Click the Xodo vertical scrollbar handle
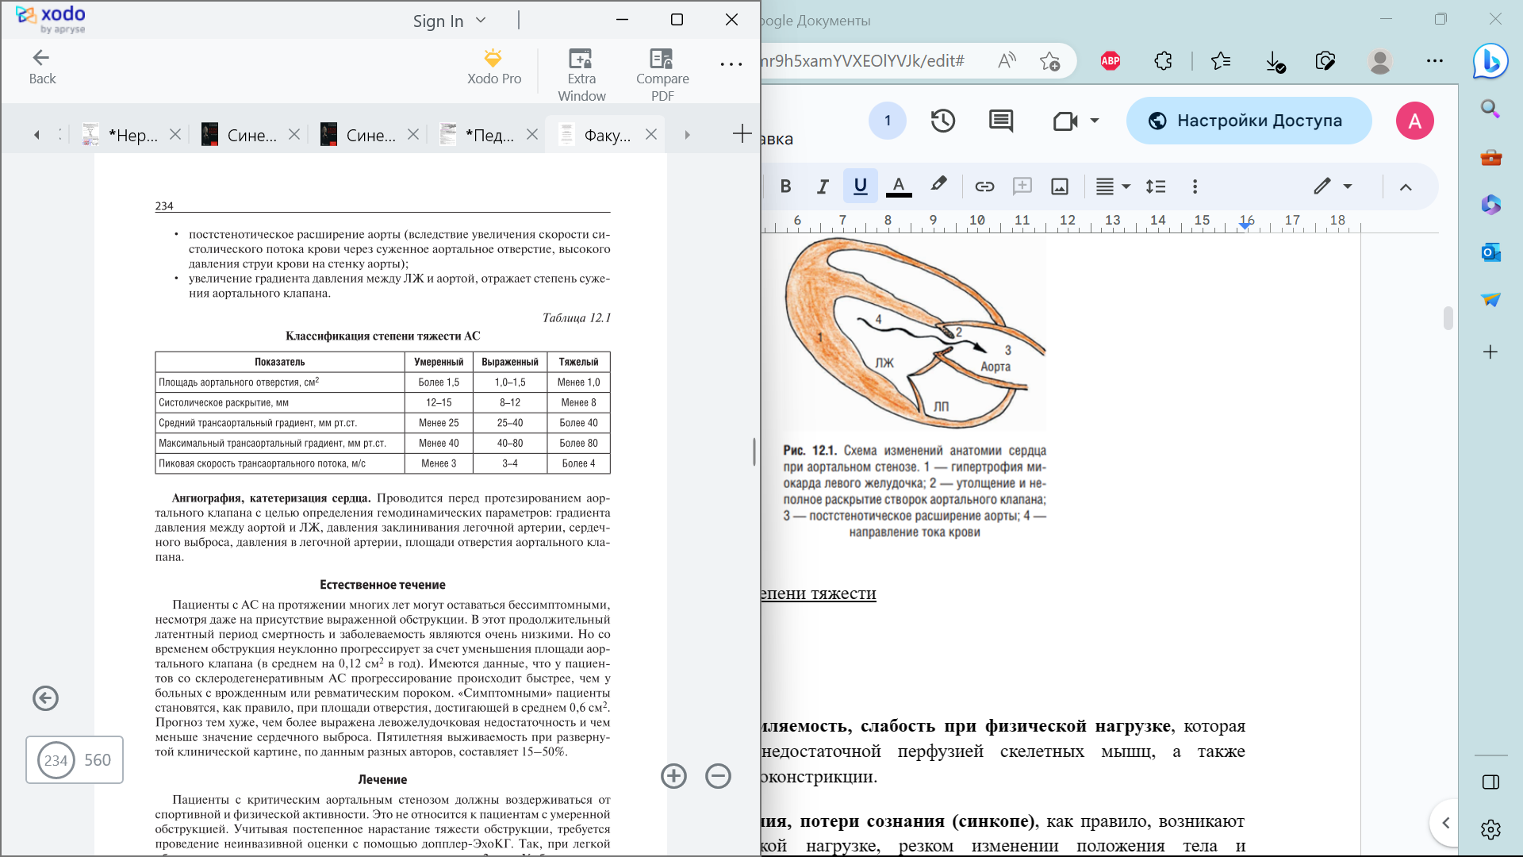Screen dimensions: 1523x857 click(754, 452)
